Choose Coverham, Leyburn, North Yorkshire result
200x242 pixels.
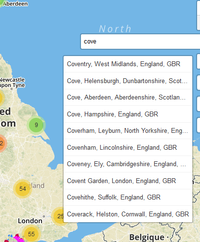pyautogui.click(x=128, y=131)
